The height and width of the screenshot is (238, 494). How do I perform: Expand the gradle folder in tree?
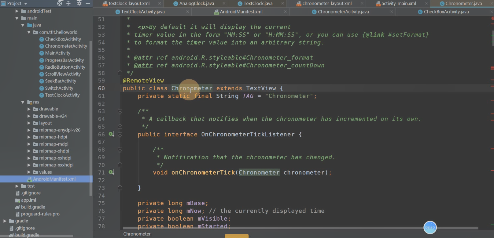coord(5,221)
